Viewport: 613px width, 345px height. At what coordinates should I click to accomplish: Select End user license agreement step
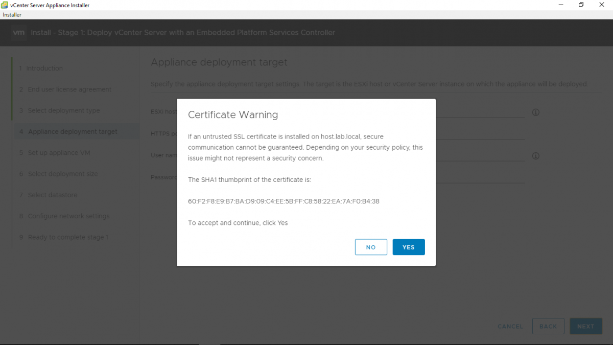click(x=65, y=89)
